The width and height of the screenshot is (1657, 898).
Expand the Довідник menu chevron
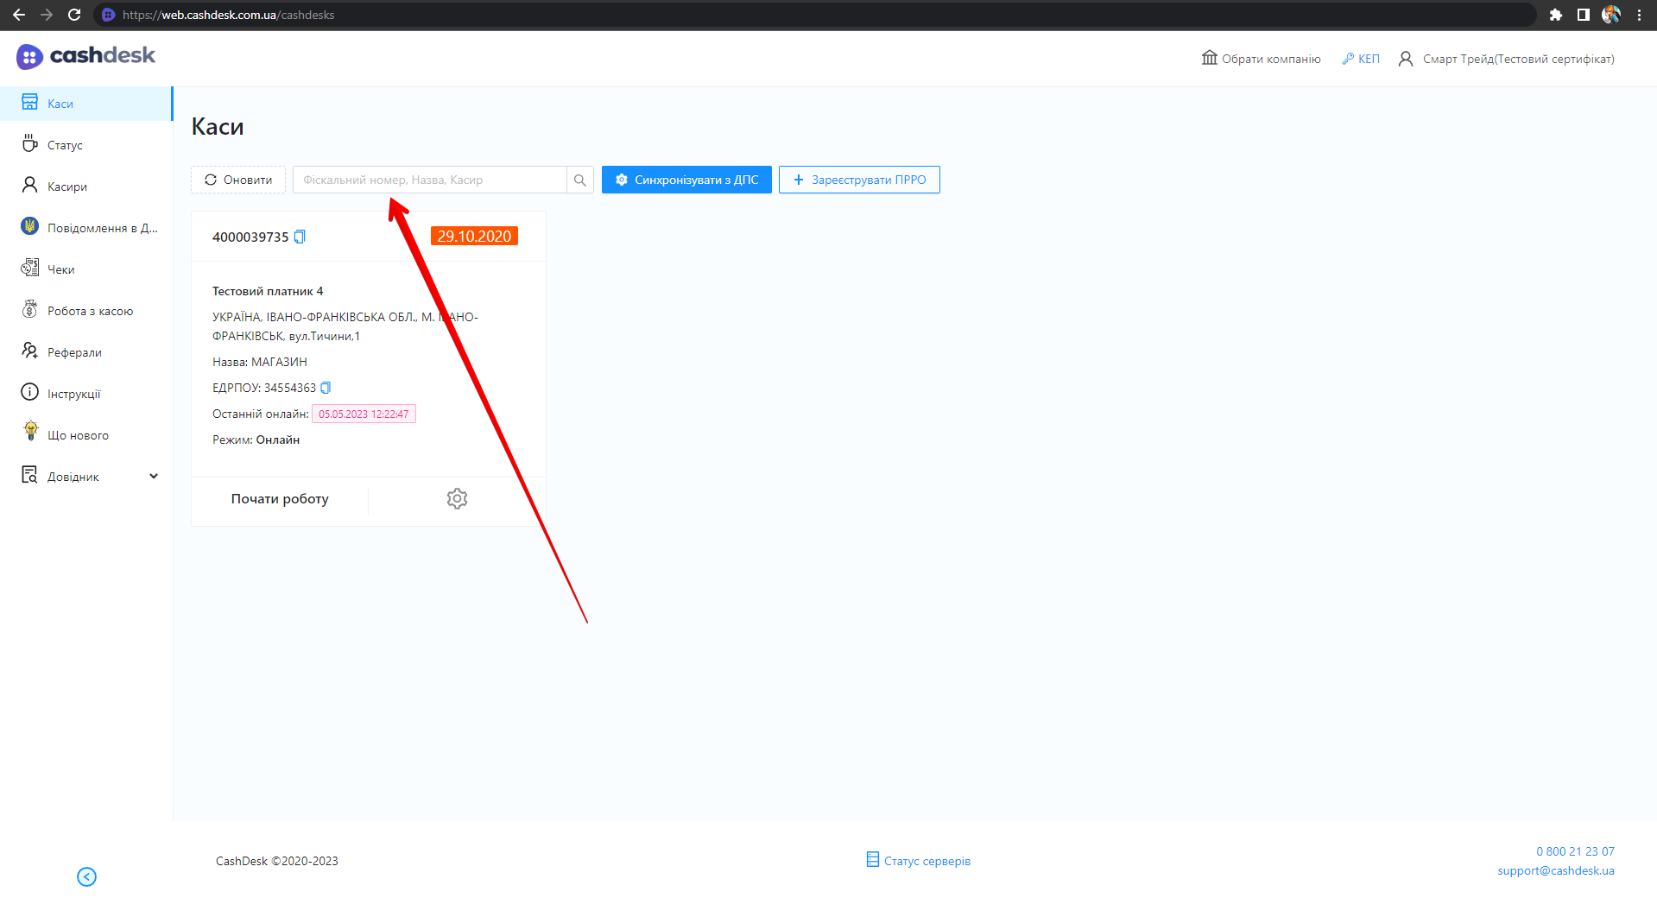[154, 476]
